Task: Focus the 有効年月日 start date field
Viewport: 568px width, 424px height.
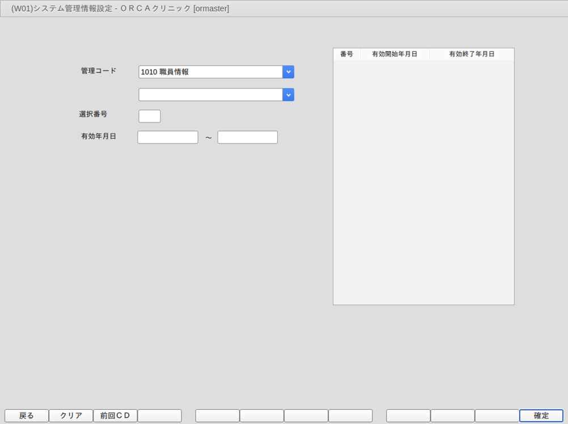Action: 168,137
